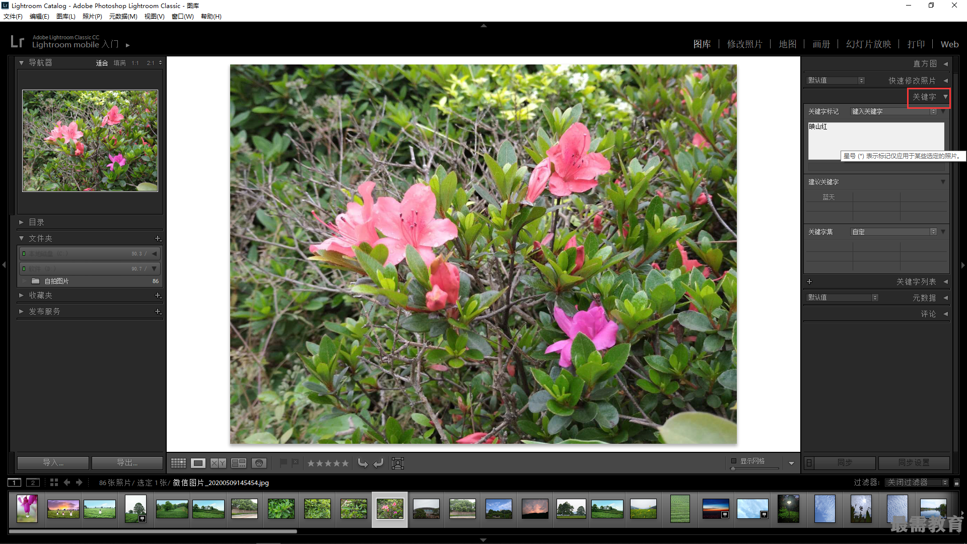
Task: Add new collection with plus icon
Action: click(x=158, y=295)
